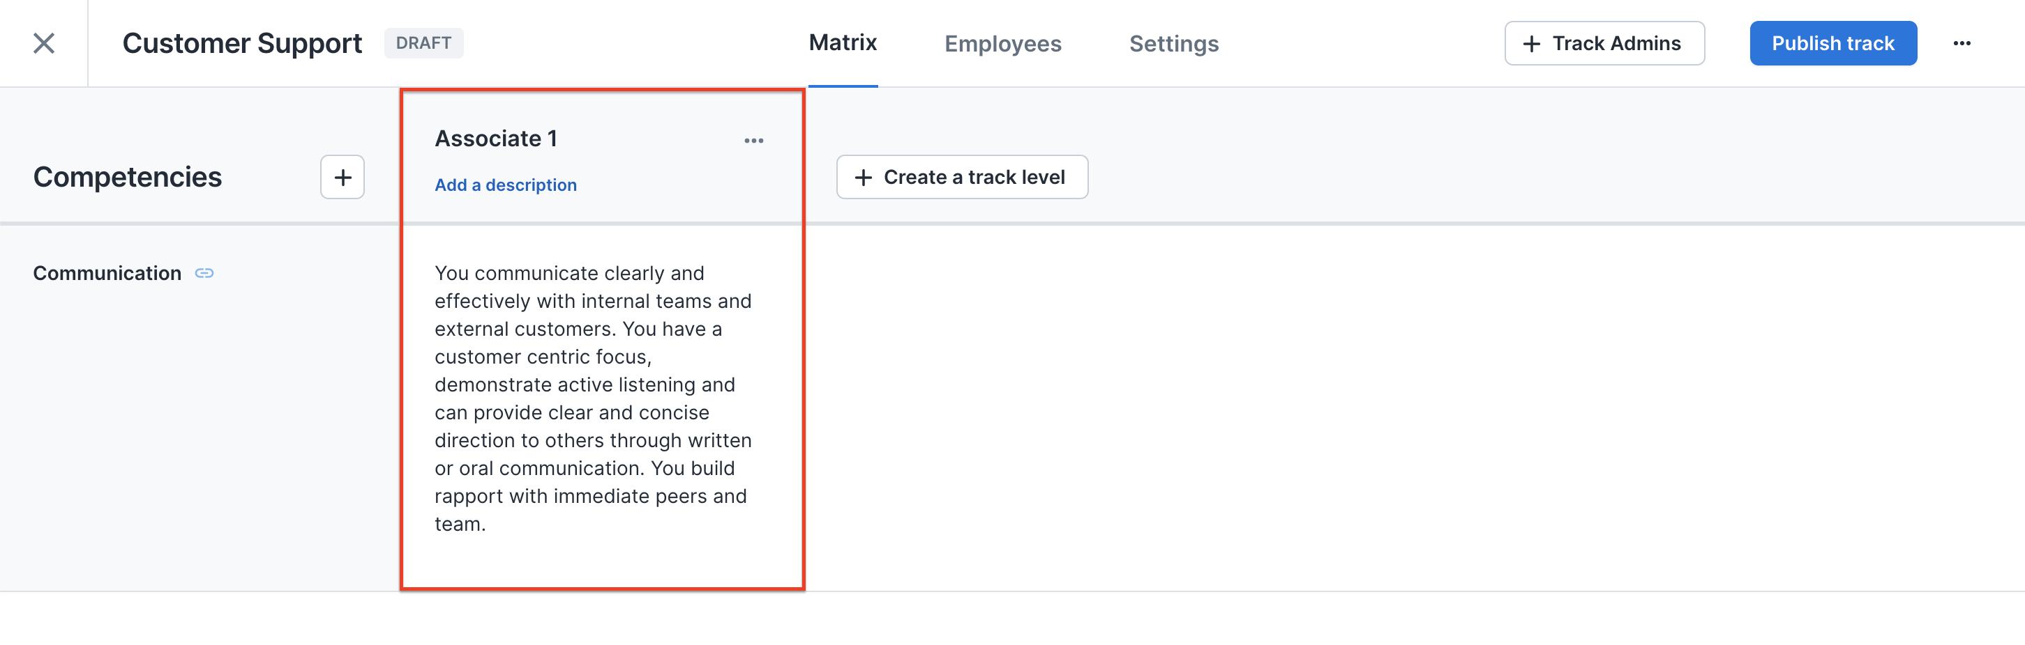Open the Settings tab
Viewport: 2025px width, 645px height.
pyautogui.click(x=1174, y=43)
